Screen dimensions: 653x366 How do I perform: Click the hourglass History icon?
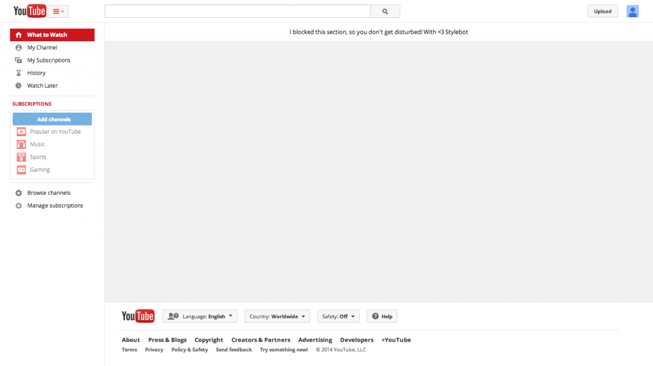(18, 73)
